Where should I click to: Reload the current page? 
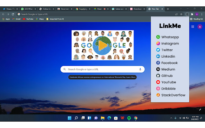(13, 14)
